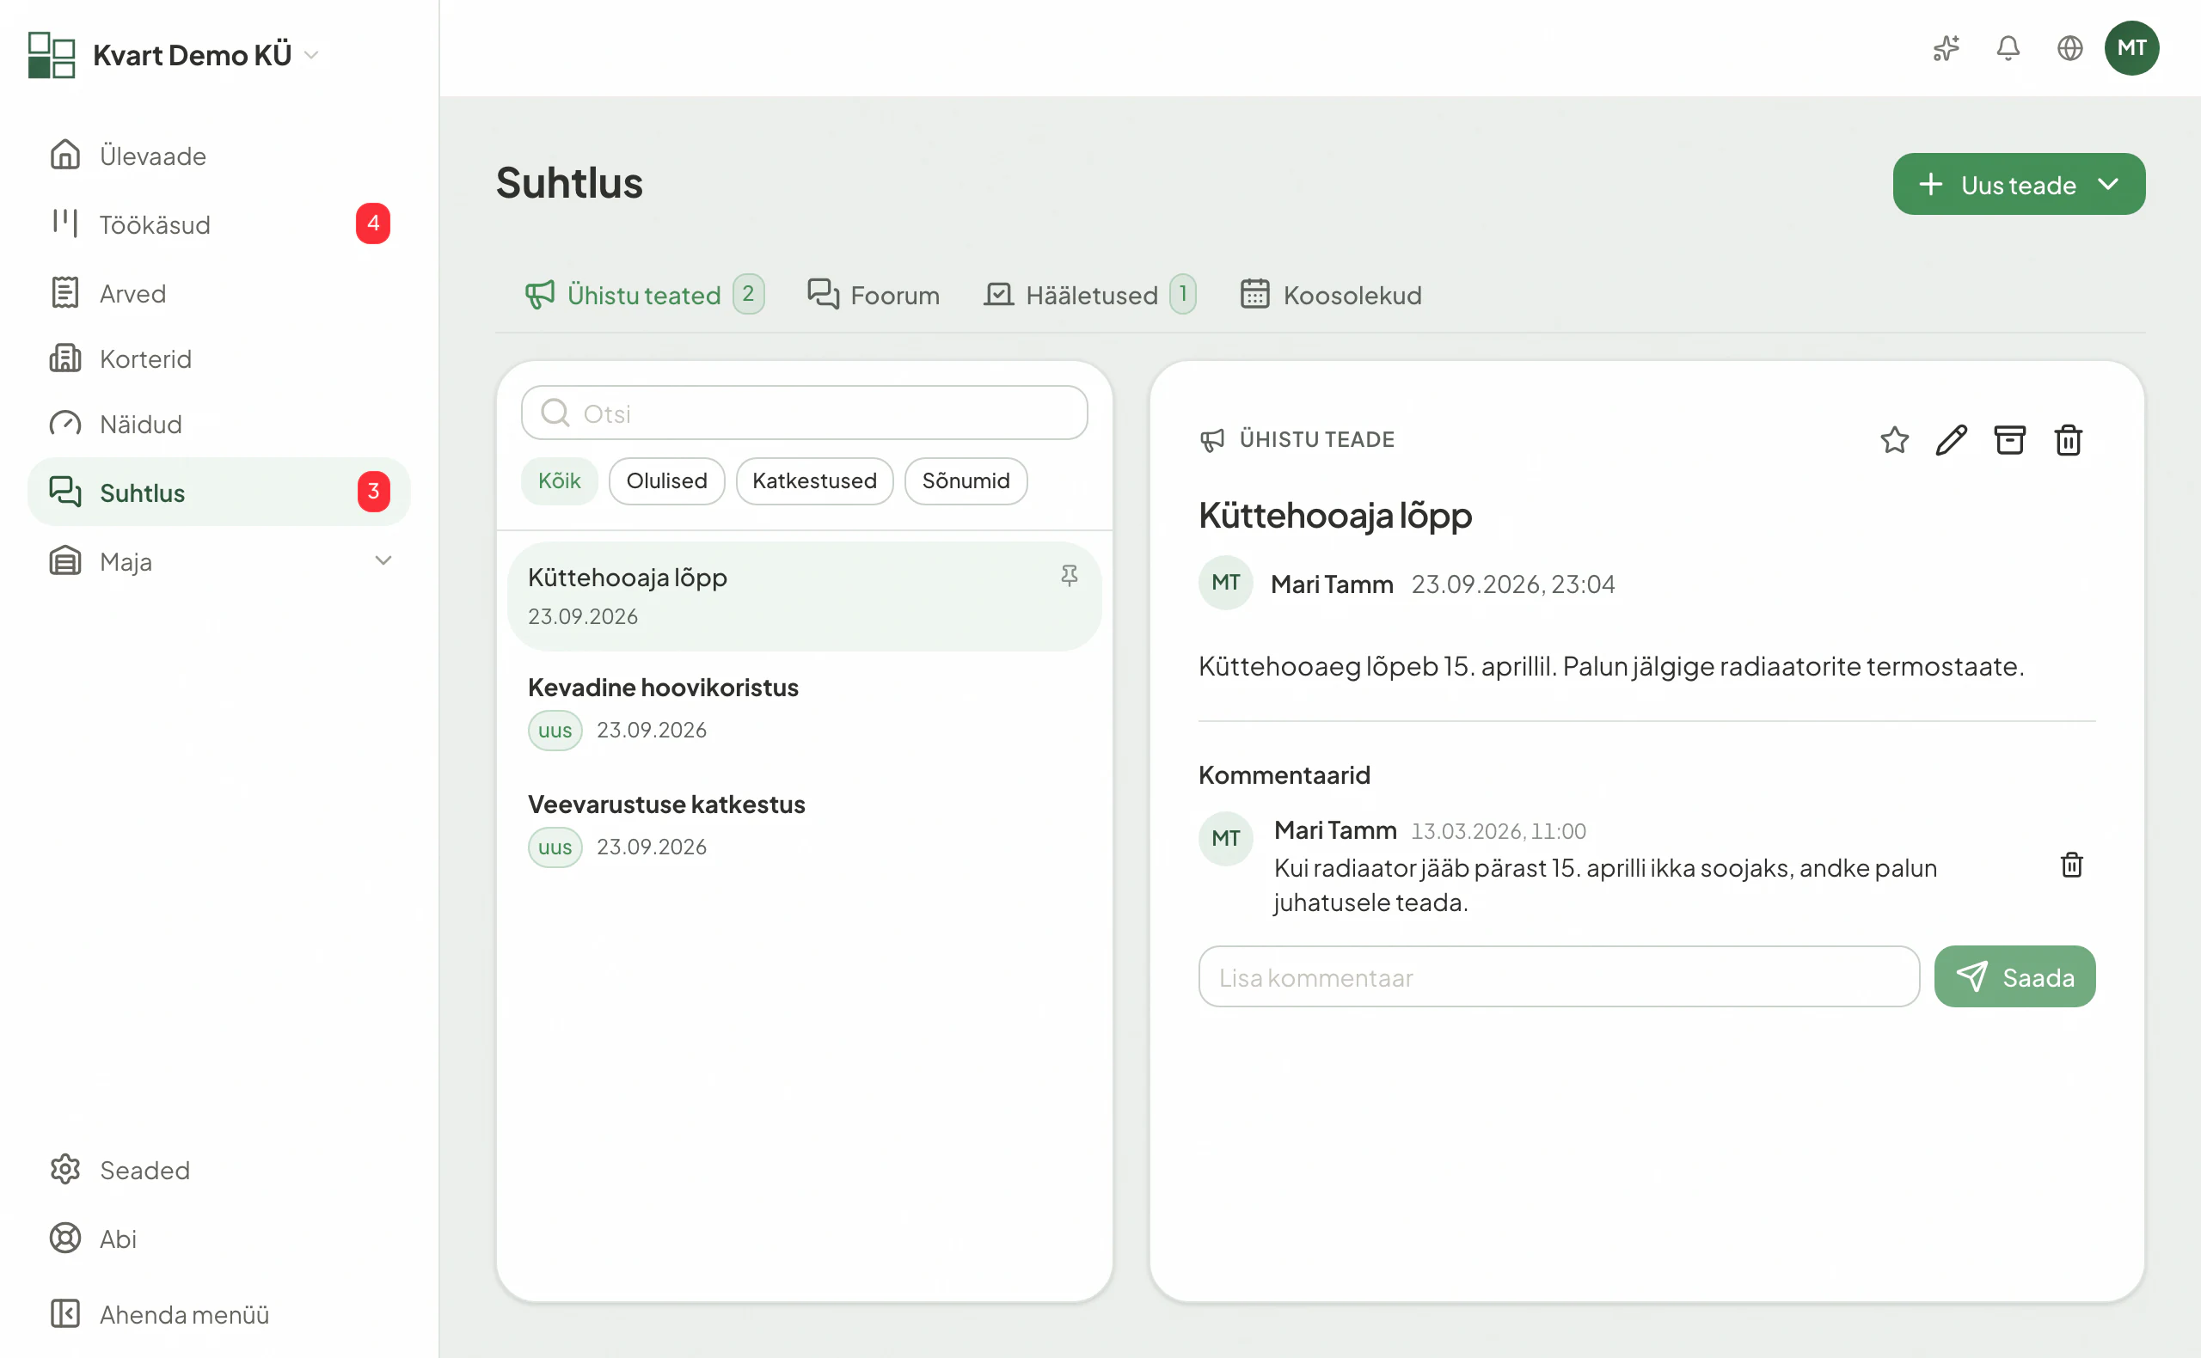Open Töökäsud in sidebar
The height and width of the screenshot is (1358, 2201).
click(219, 223)
